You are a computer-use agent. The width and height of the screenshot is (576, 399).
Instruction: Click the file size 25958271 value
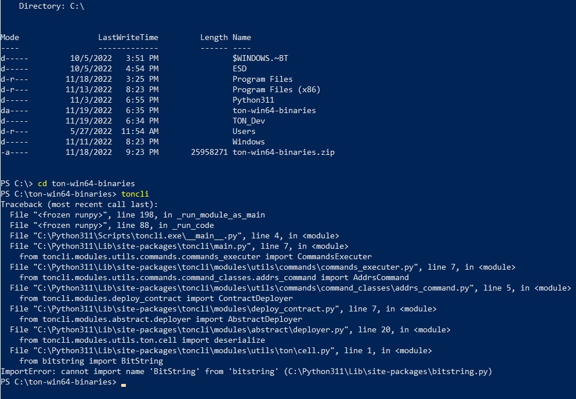(x=209, y=152)
